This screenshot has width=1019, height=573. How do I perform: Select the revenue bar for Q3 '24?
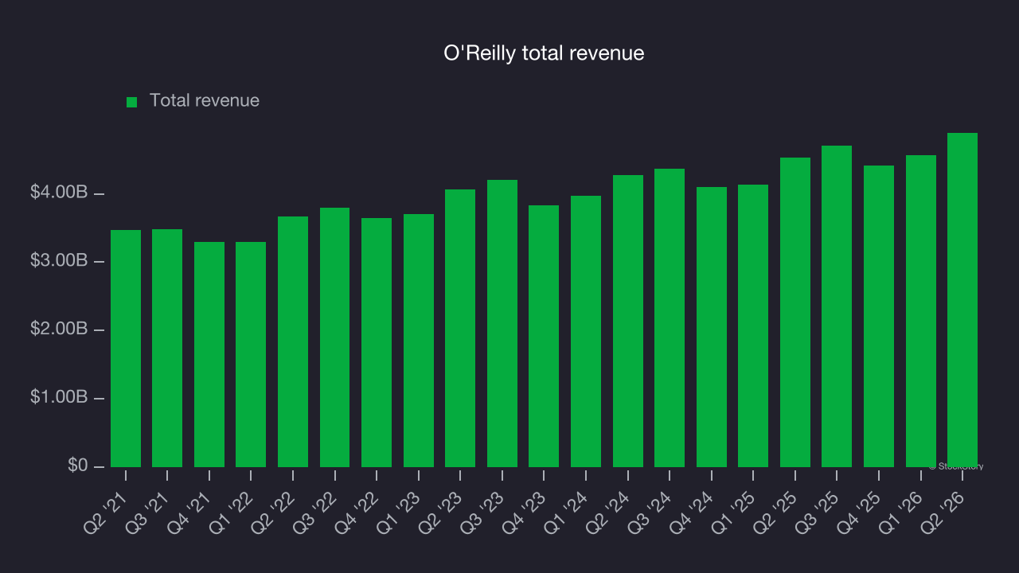tap(670, 318)
